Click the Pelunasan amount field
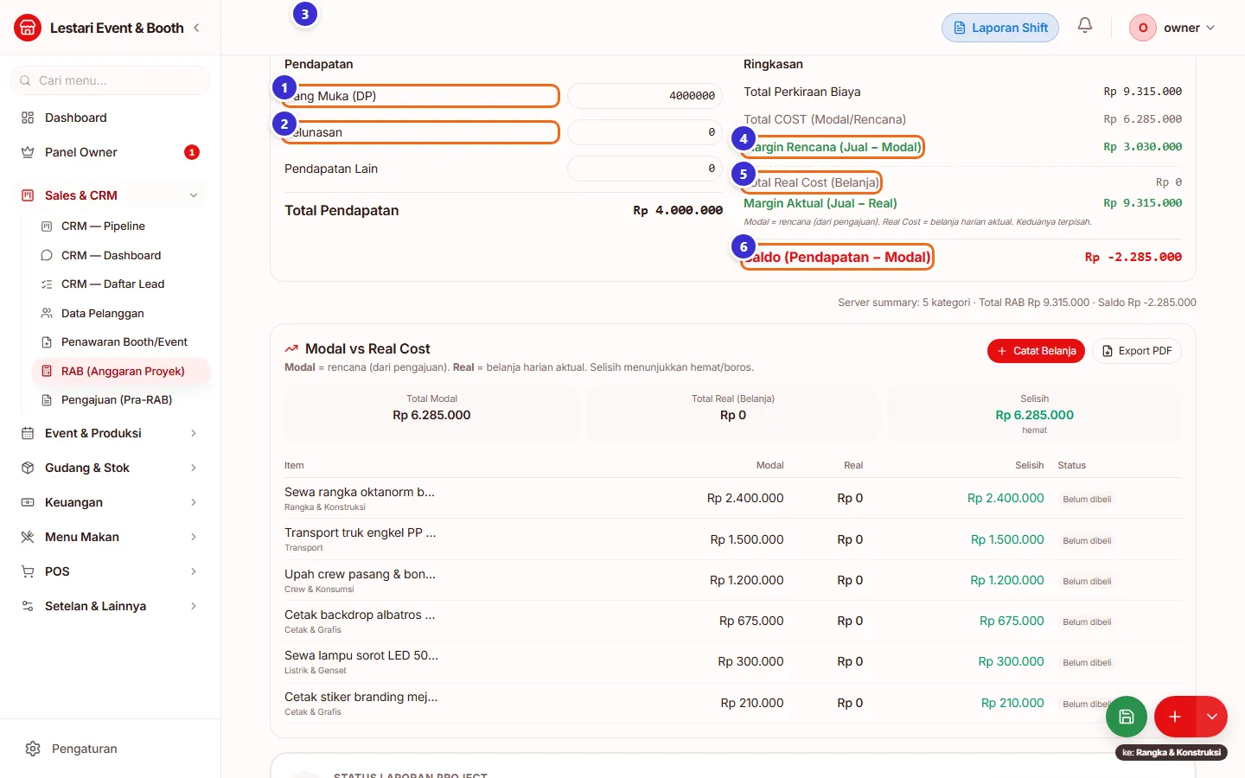 (x=645, y=132)
